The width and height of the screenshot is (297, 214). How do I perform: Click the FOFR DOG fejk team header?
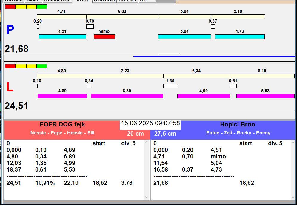(x=62, y=125)
